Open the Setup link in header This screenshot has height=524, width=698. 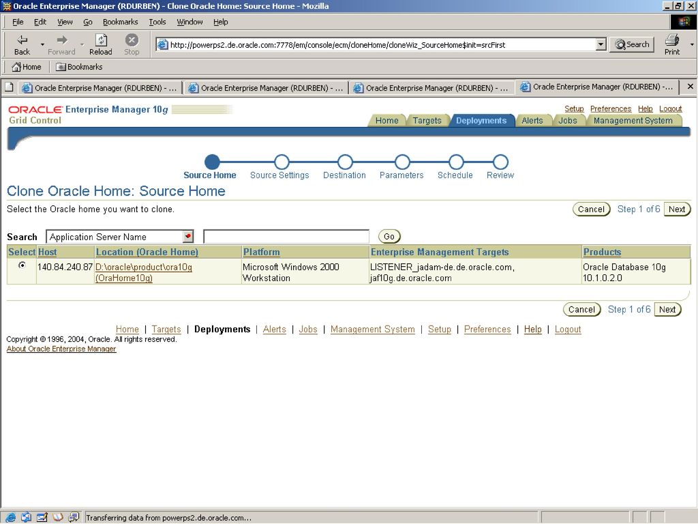pos(574,108)
